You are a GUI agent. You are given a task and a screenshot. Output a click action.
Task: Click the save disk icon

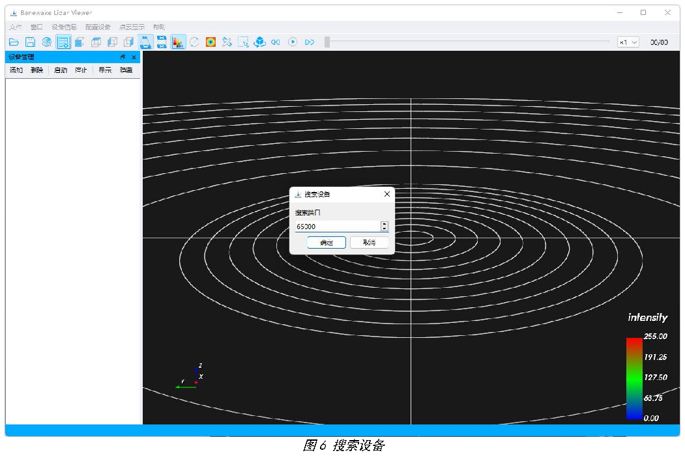pos(30,42)
